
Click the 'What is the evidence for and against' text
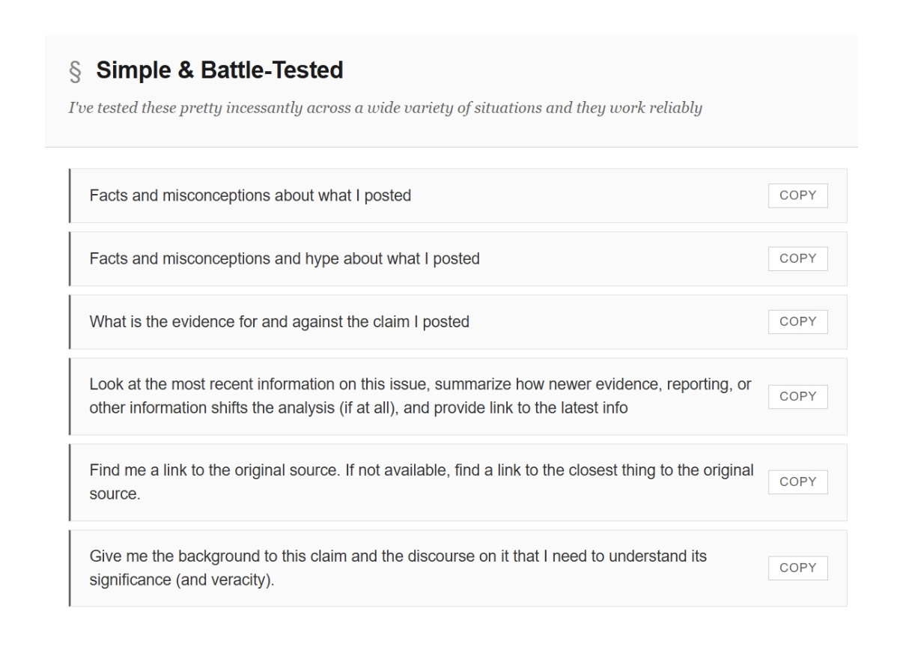(279, 321)
